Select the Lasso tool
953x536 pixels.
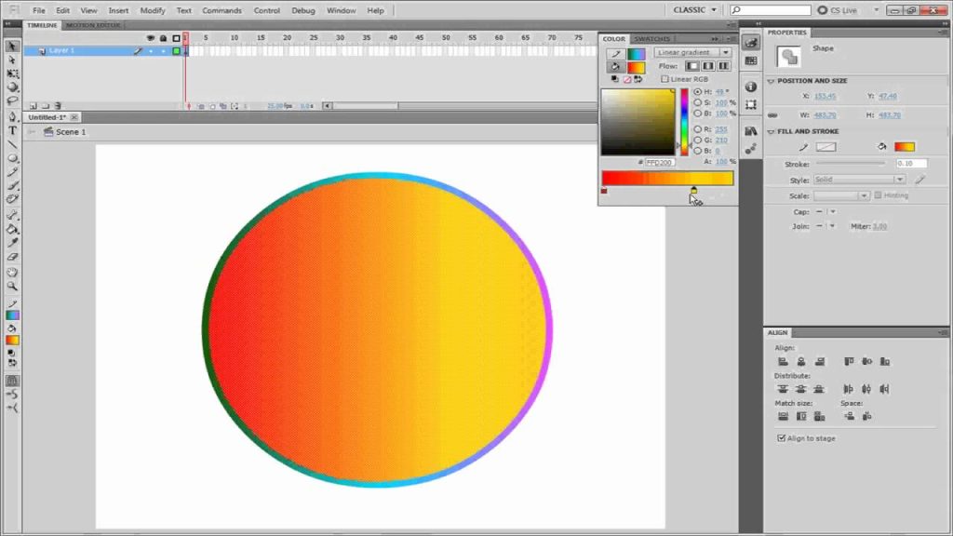12,100
